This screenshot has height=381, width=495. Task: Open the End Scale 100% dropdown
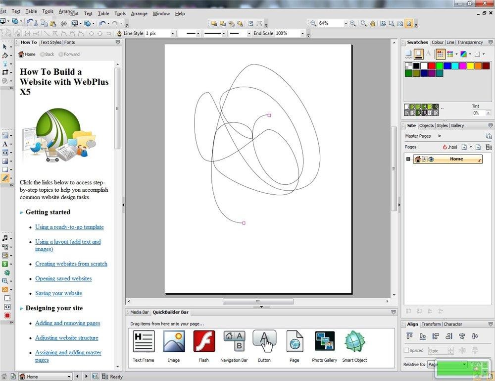coord(302,33)
